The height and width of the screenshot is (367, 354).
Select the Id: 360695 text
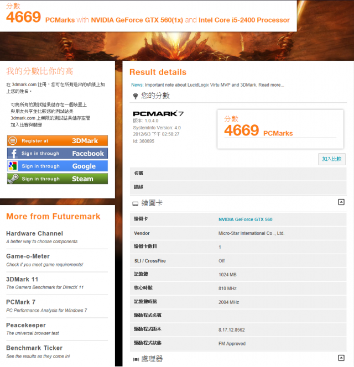coord(144,141)
